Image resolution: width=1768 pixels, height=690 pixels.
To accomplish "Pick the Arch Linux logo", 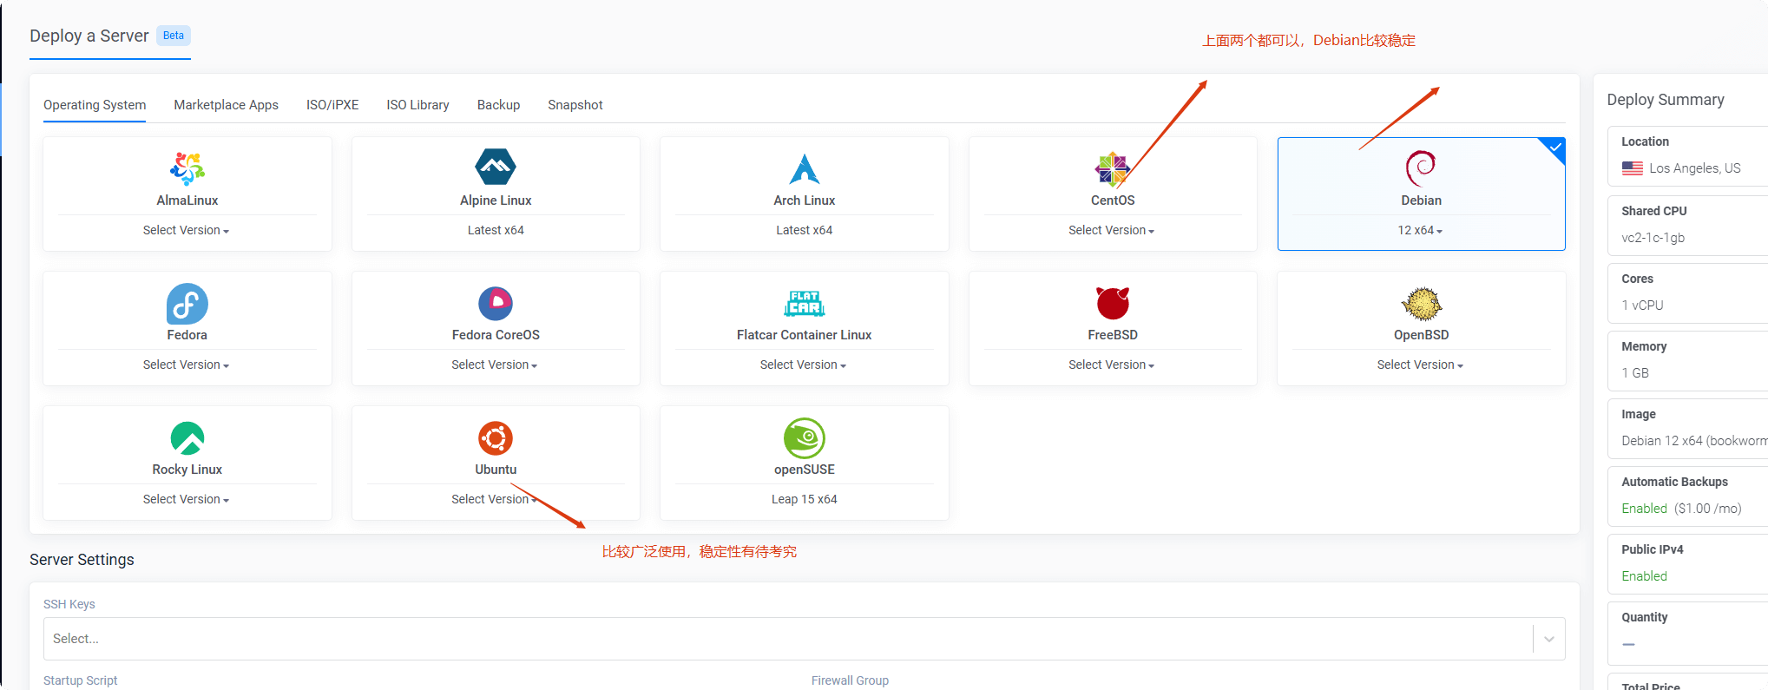I will coord(805,168).
